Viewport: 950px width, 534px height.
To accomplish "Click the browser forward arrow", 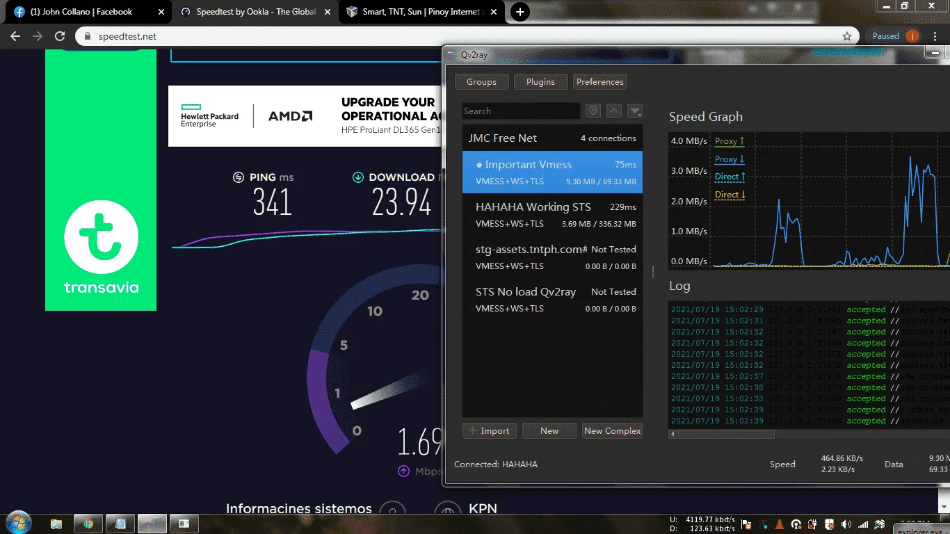I will [38, 36].
